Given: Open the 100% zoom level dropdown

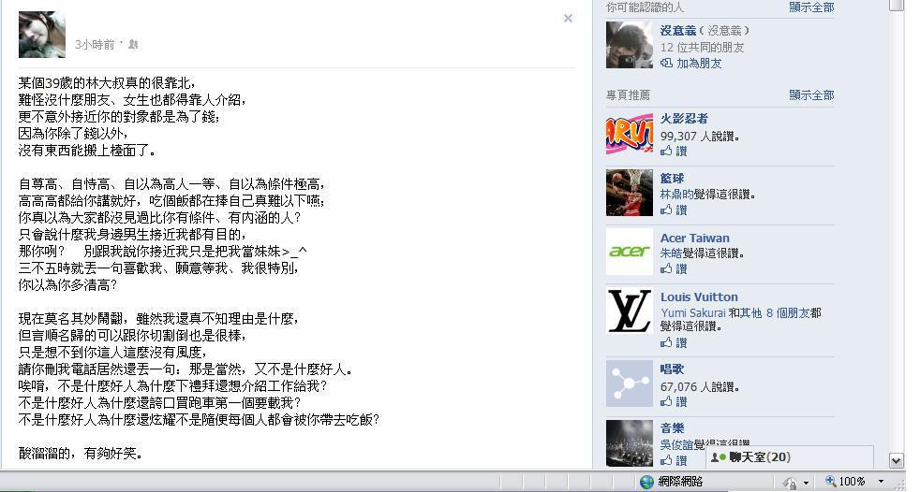Looking at the screenshot, I should pos(881,482).
